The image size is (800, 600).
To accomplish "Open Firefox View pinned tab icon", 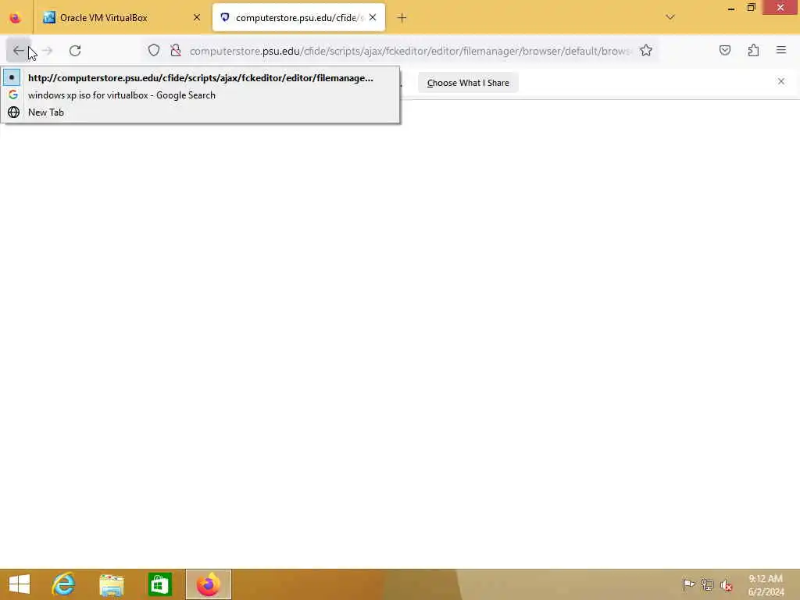I will 16,18.
